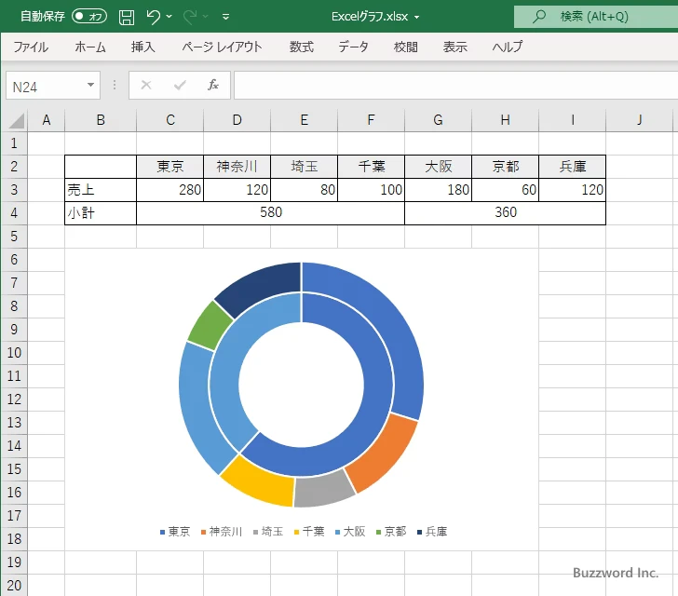Screen dimensions: 678x596
Task: Switch to the 数式 tab
Action: (302, 47)
